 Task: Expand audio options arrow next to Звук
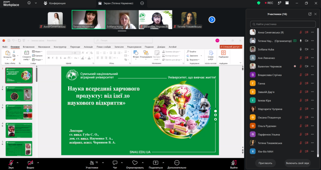(x=18, y=163)
